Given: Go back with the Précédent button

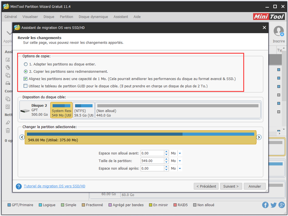Looking at the screenshot, I should [x=206, y=186].
